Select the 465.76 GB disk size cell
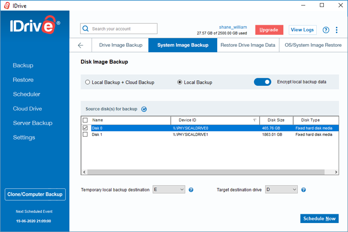 (271, 128)
